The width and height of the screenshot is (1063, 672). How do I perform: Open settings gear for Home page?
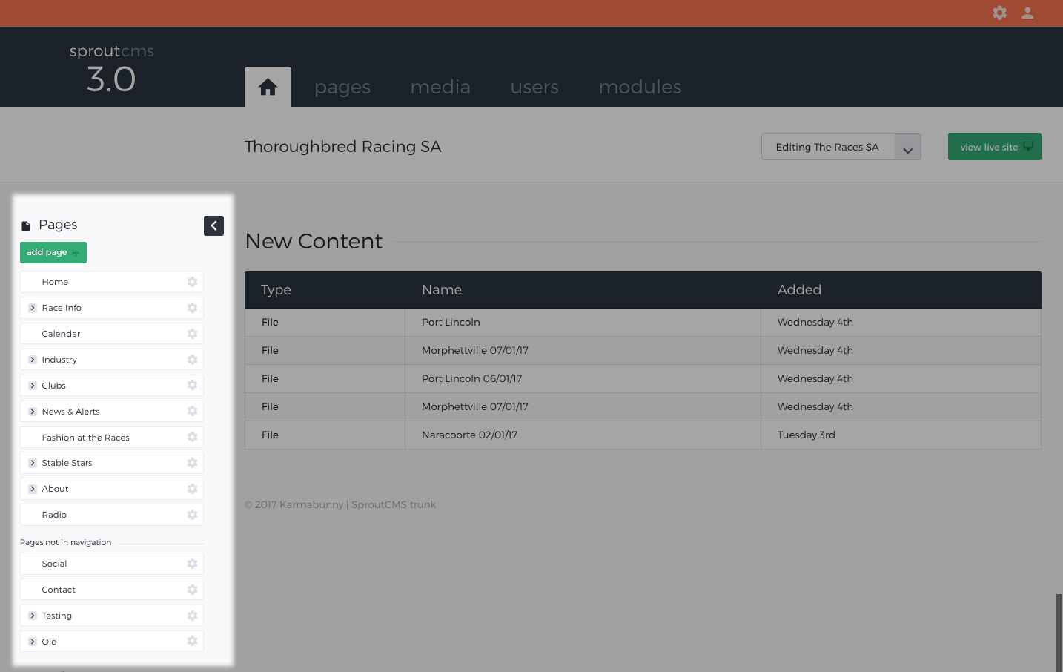coord(192,282)
